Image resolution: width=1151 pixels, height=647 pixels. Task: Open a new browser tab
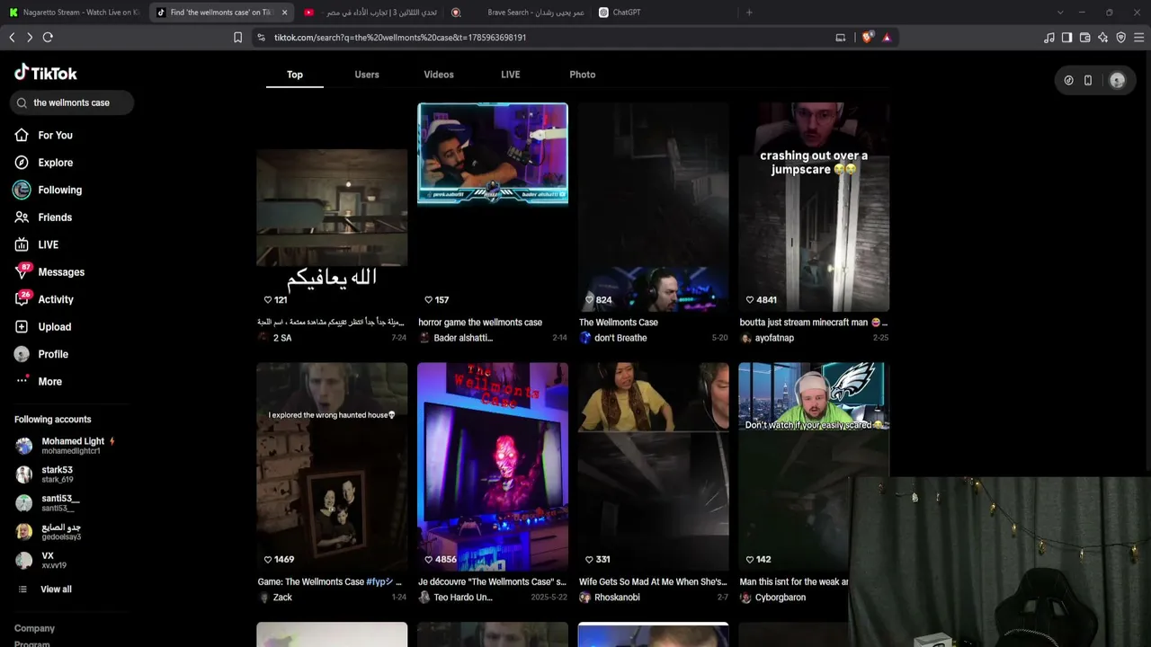tap(749, 13)
